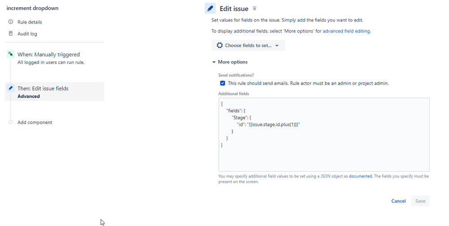Viewport: 449px width, 226px height.
Task: Click Add component
Action: click(x=35, y=122)
